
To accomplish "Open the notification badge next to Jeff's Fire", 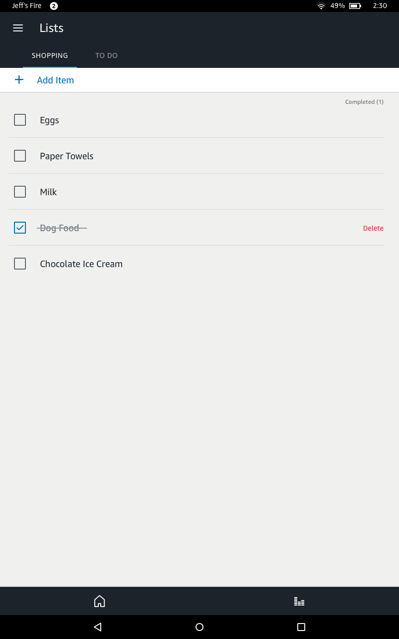I will 52,5.
